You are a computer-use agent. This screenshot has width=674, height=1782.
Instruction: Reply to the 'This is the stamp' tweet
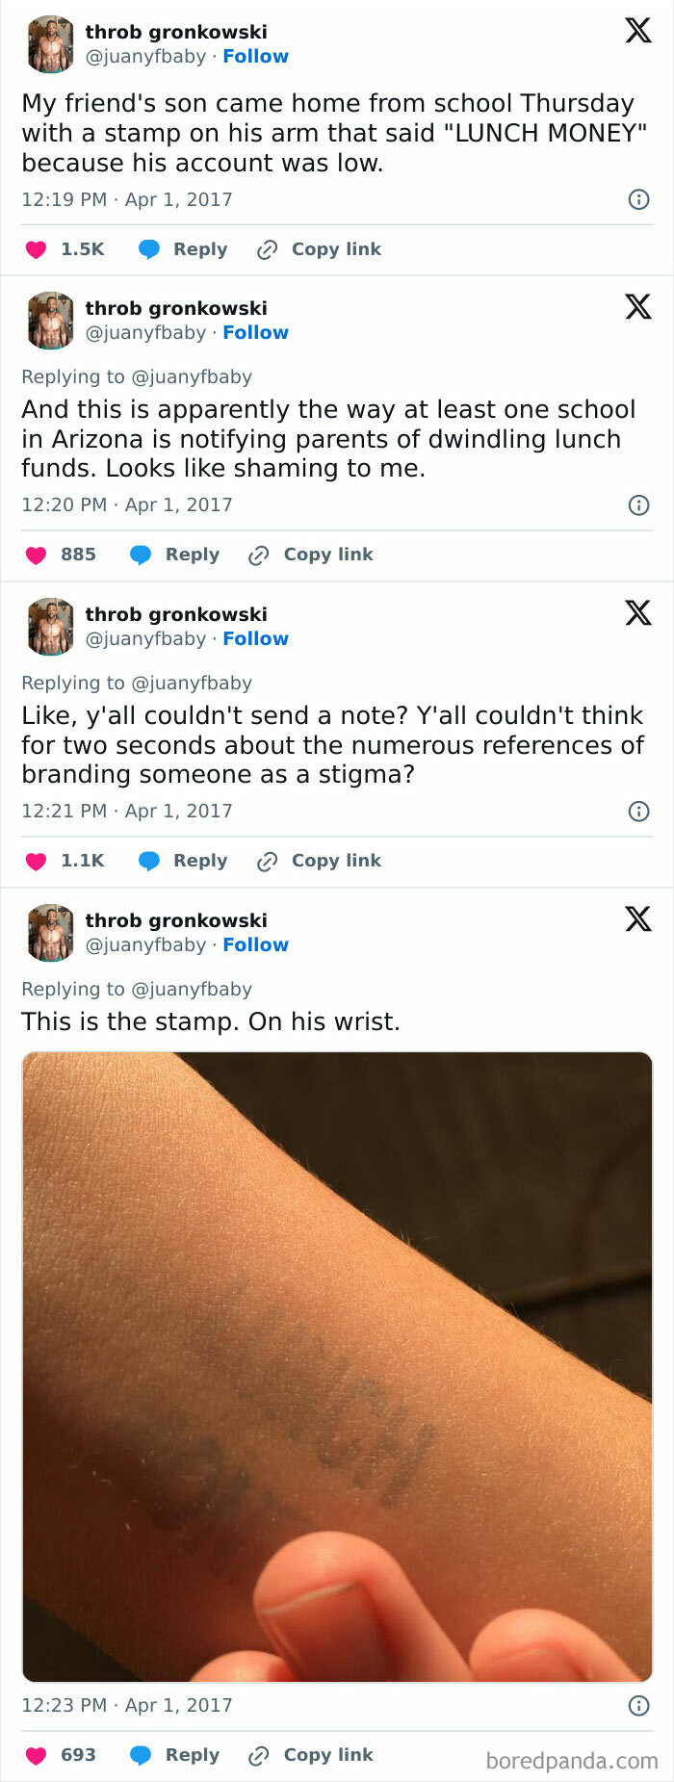pos(192,1754)
